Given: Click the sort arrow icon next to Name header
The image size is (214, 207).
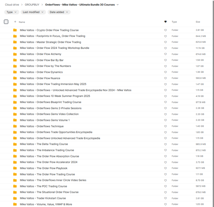Looking at the screenshot, I should point(15,22).
